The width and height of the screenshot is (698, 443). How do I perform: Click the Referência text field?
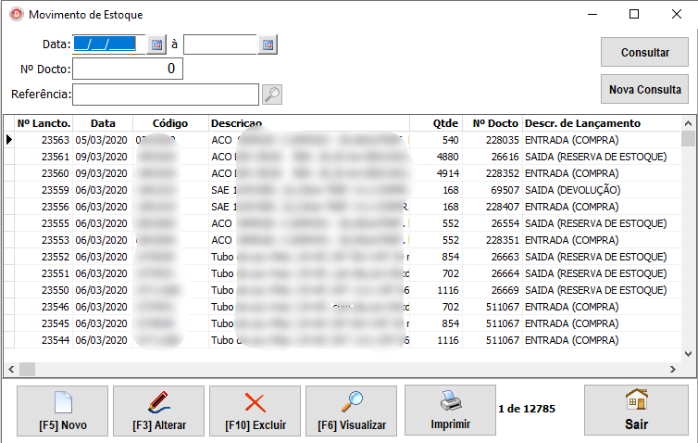pos(165,94)
